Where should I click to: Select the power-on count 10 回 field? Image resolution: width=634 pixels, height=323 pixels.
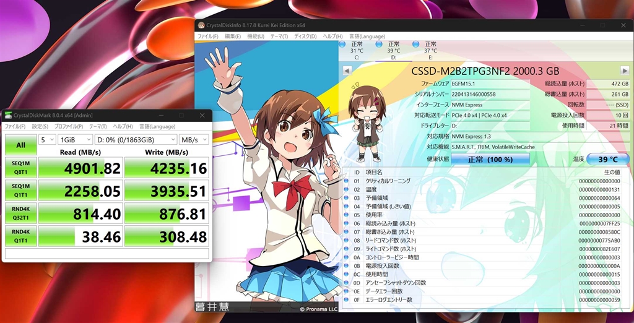click(x=608, y=115)
